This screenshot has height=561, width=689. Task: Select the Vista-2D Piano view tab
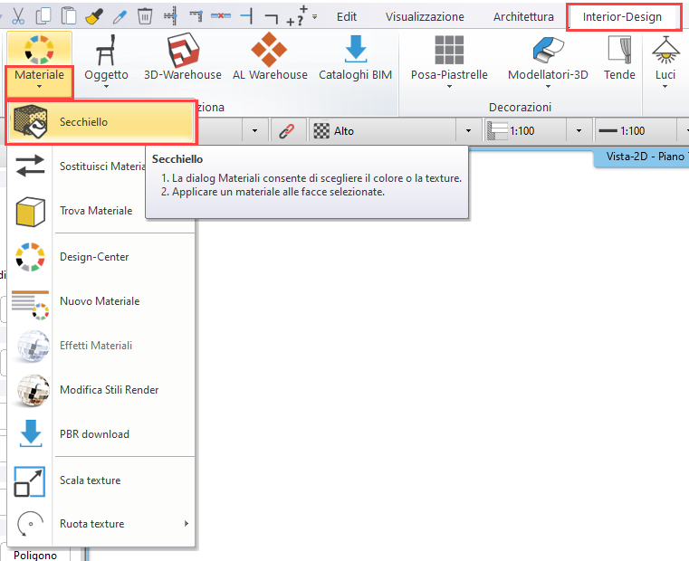(x=644, y=157)
